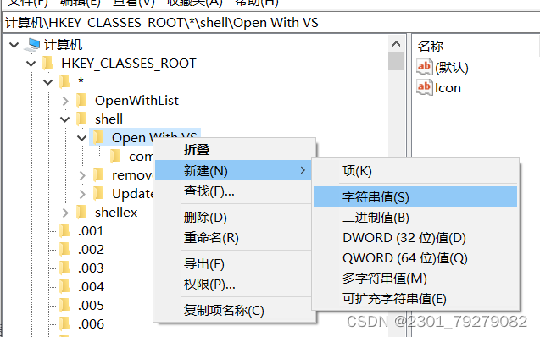Click the OpenWithList folder icon
This screenshot has width=540, height=337.
click(81, 101)
